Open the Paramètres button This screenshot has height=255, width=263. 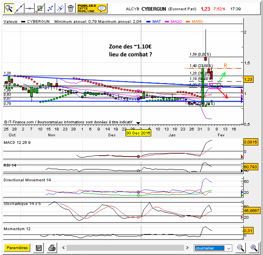click(x=17, y=248)
